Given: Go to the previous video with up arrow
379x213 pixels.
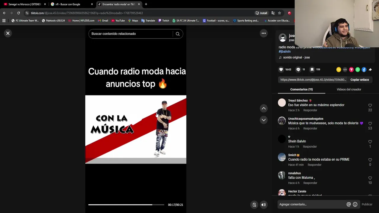Looking at the screenshot, I should coord(264,108).
